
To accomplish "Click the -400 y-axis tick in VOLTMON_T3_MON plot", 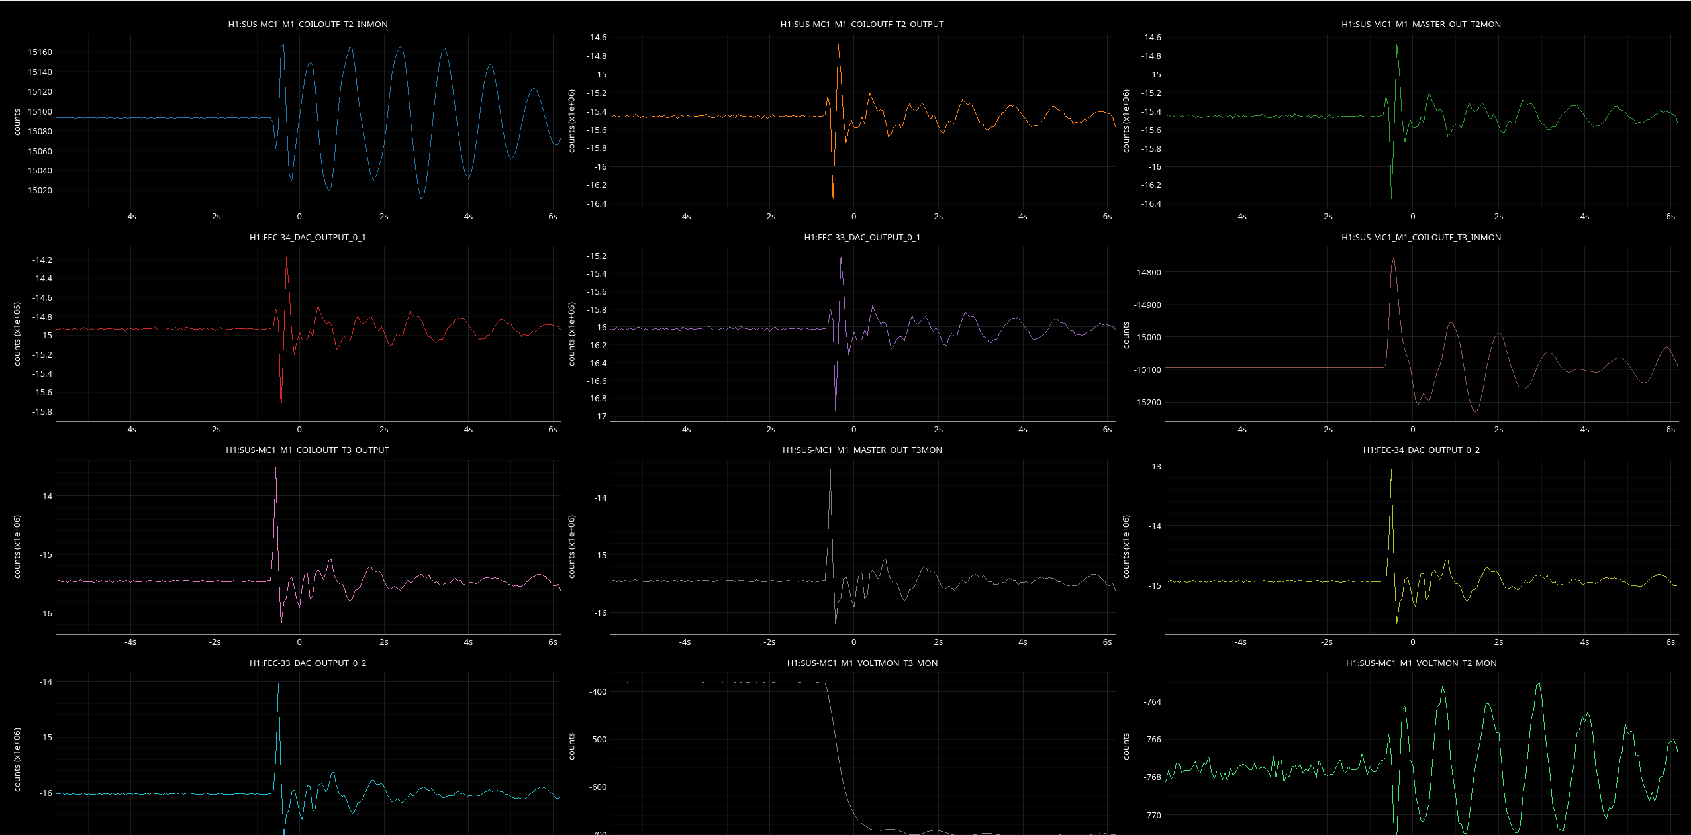I will [x=598, y=692].
